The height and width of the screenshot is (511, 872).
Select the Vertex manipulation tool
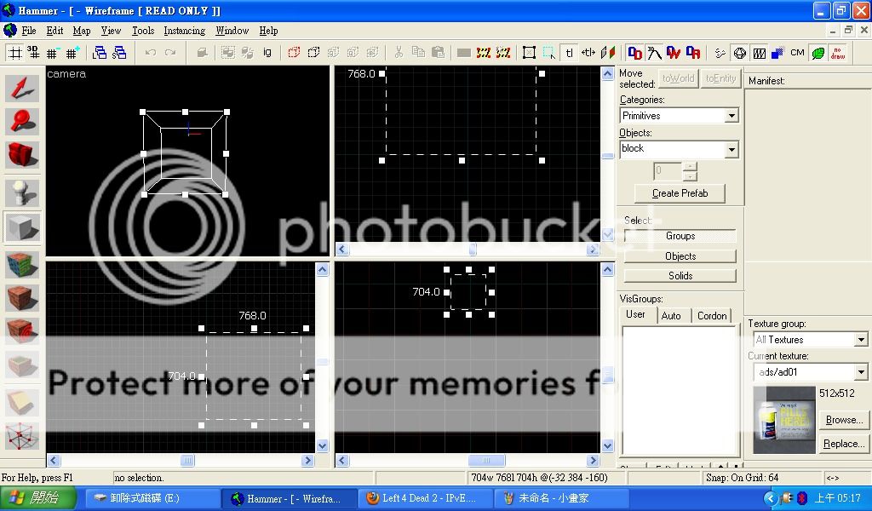[x=23, y=438]
